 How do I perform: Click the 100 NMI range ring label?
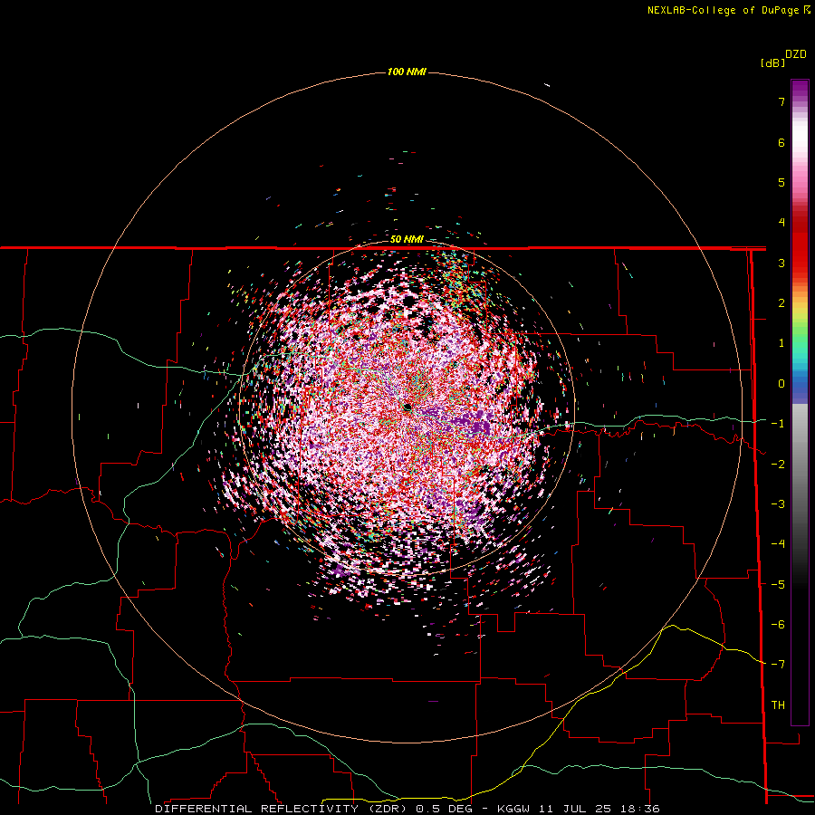(407, 72)
